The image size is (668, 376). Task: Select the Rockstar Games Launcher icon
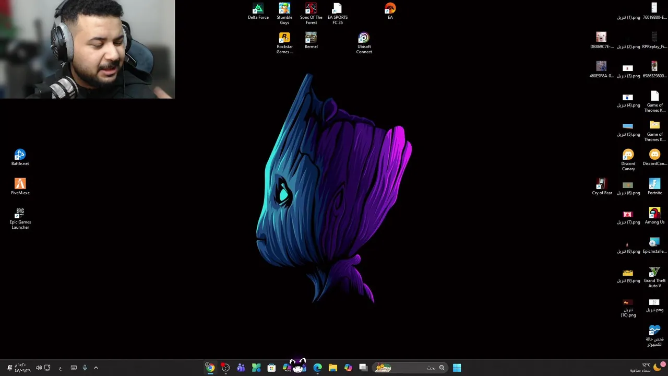coord(284,43)
